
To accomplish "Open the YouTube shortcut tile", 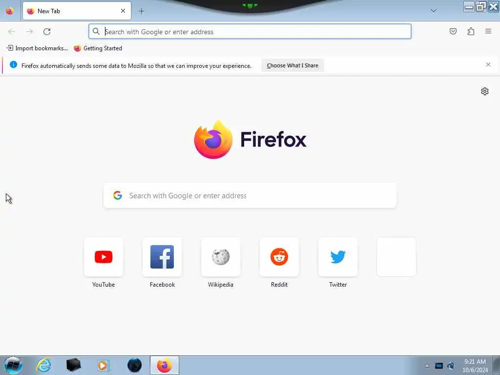I will click(x=104, y=257).
